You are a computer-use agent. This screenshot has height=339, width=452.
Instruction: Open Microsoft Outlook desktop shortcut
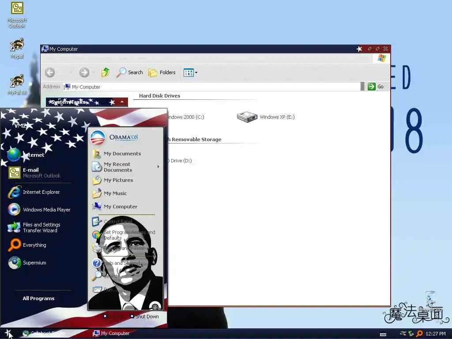coord(17,15)
